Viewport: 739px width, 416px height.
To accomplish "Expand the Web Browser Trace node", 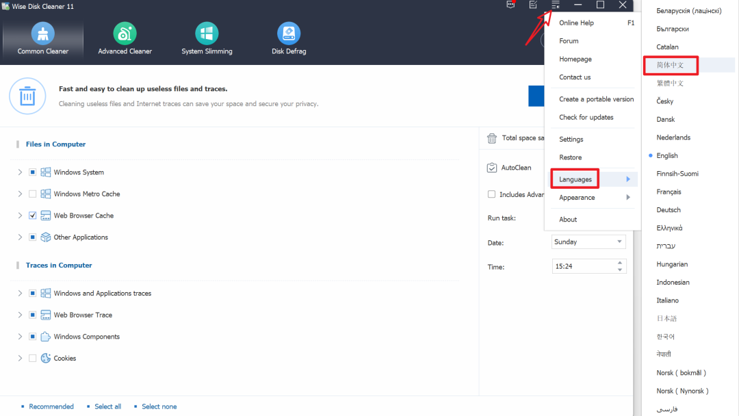I will click(20, 315).
